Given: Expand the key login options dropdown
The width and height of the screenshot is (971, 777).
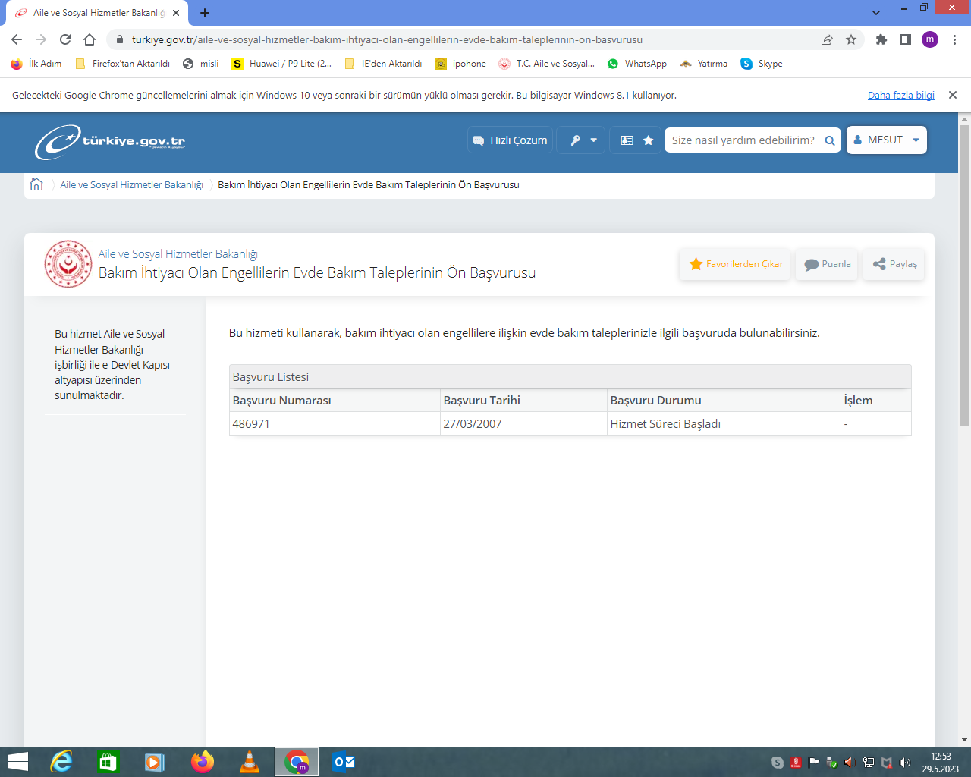Looking at the screenshot, I should tap(582, 140).
